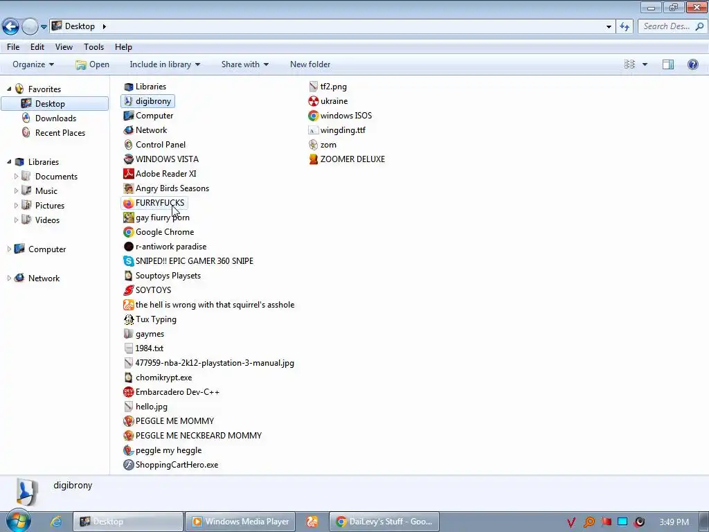Collapse the Libraries tree in sidebar

[x=9, y=162]
